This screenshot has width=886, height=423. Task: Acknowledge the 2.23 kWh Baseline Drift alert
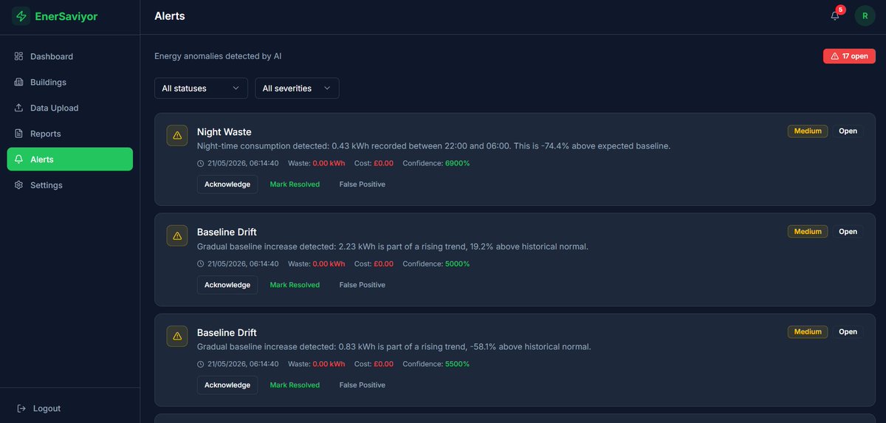(227, 285)
